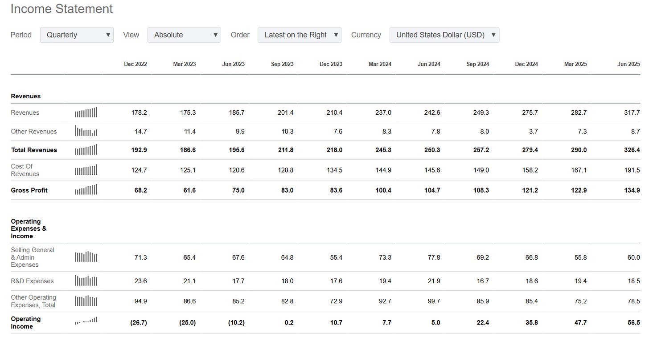This screenshot has height=337, width=649.
Task: Click Mar 2025 Operating Income value 47.7
Action: [580, 322]
